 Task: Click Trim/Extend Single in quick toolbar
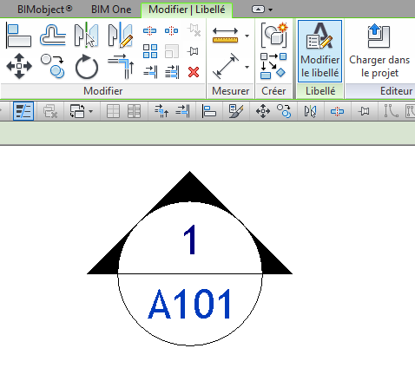click(182, 111)
